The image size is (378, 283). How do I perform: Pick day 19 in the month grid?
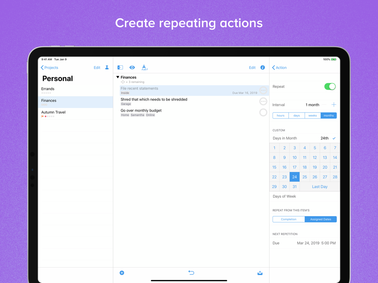tap(314, 167)
